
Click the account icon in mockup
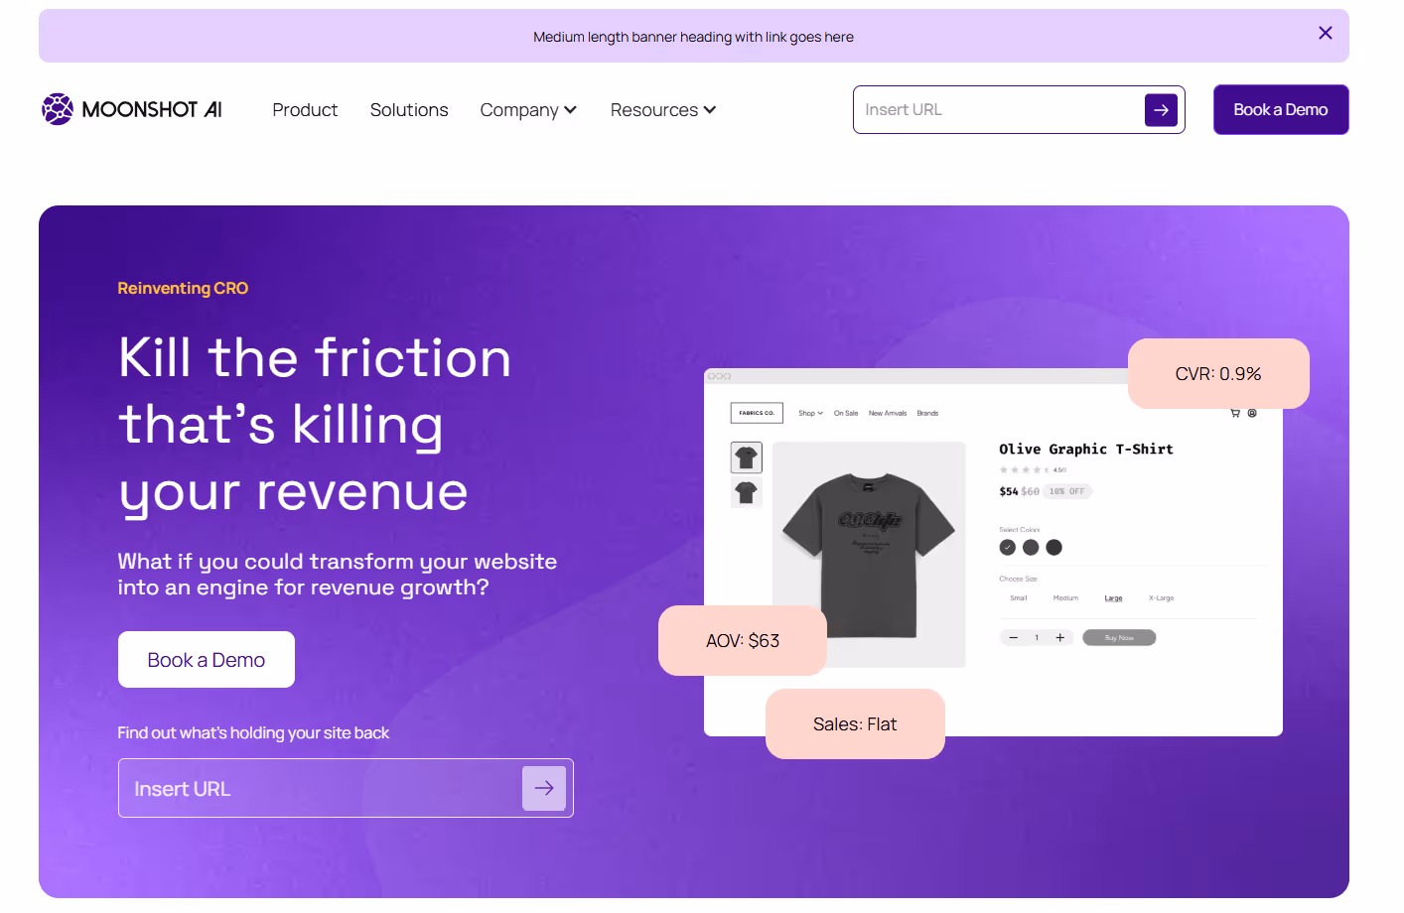pyautogui.click(x=1252, y=413)
